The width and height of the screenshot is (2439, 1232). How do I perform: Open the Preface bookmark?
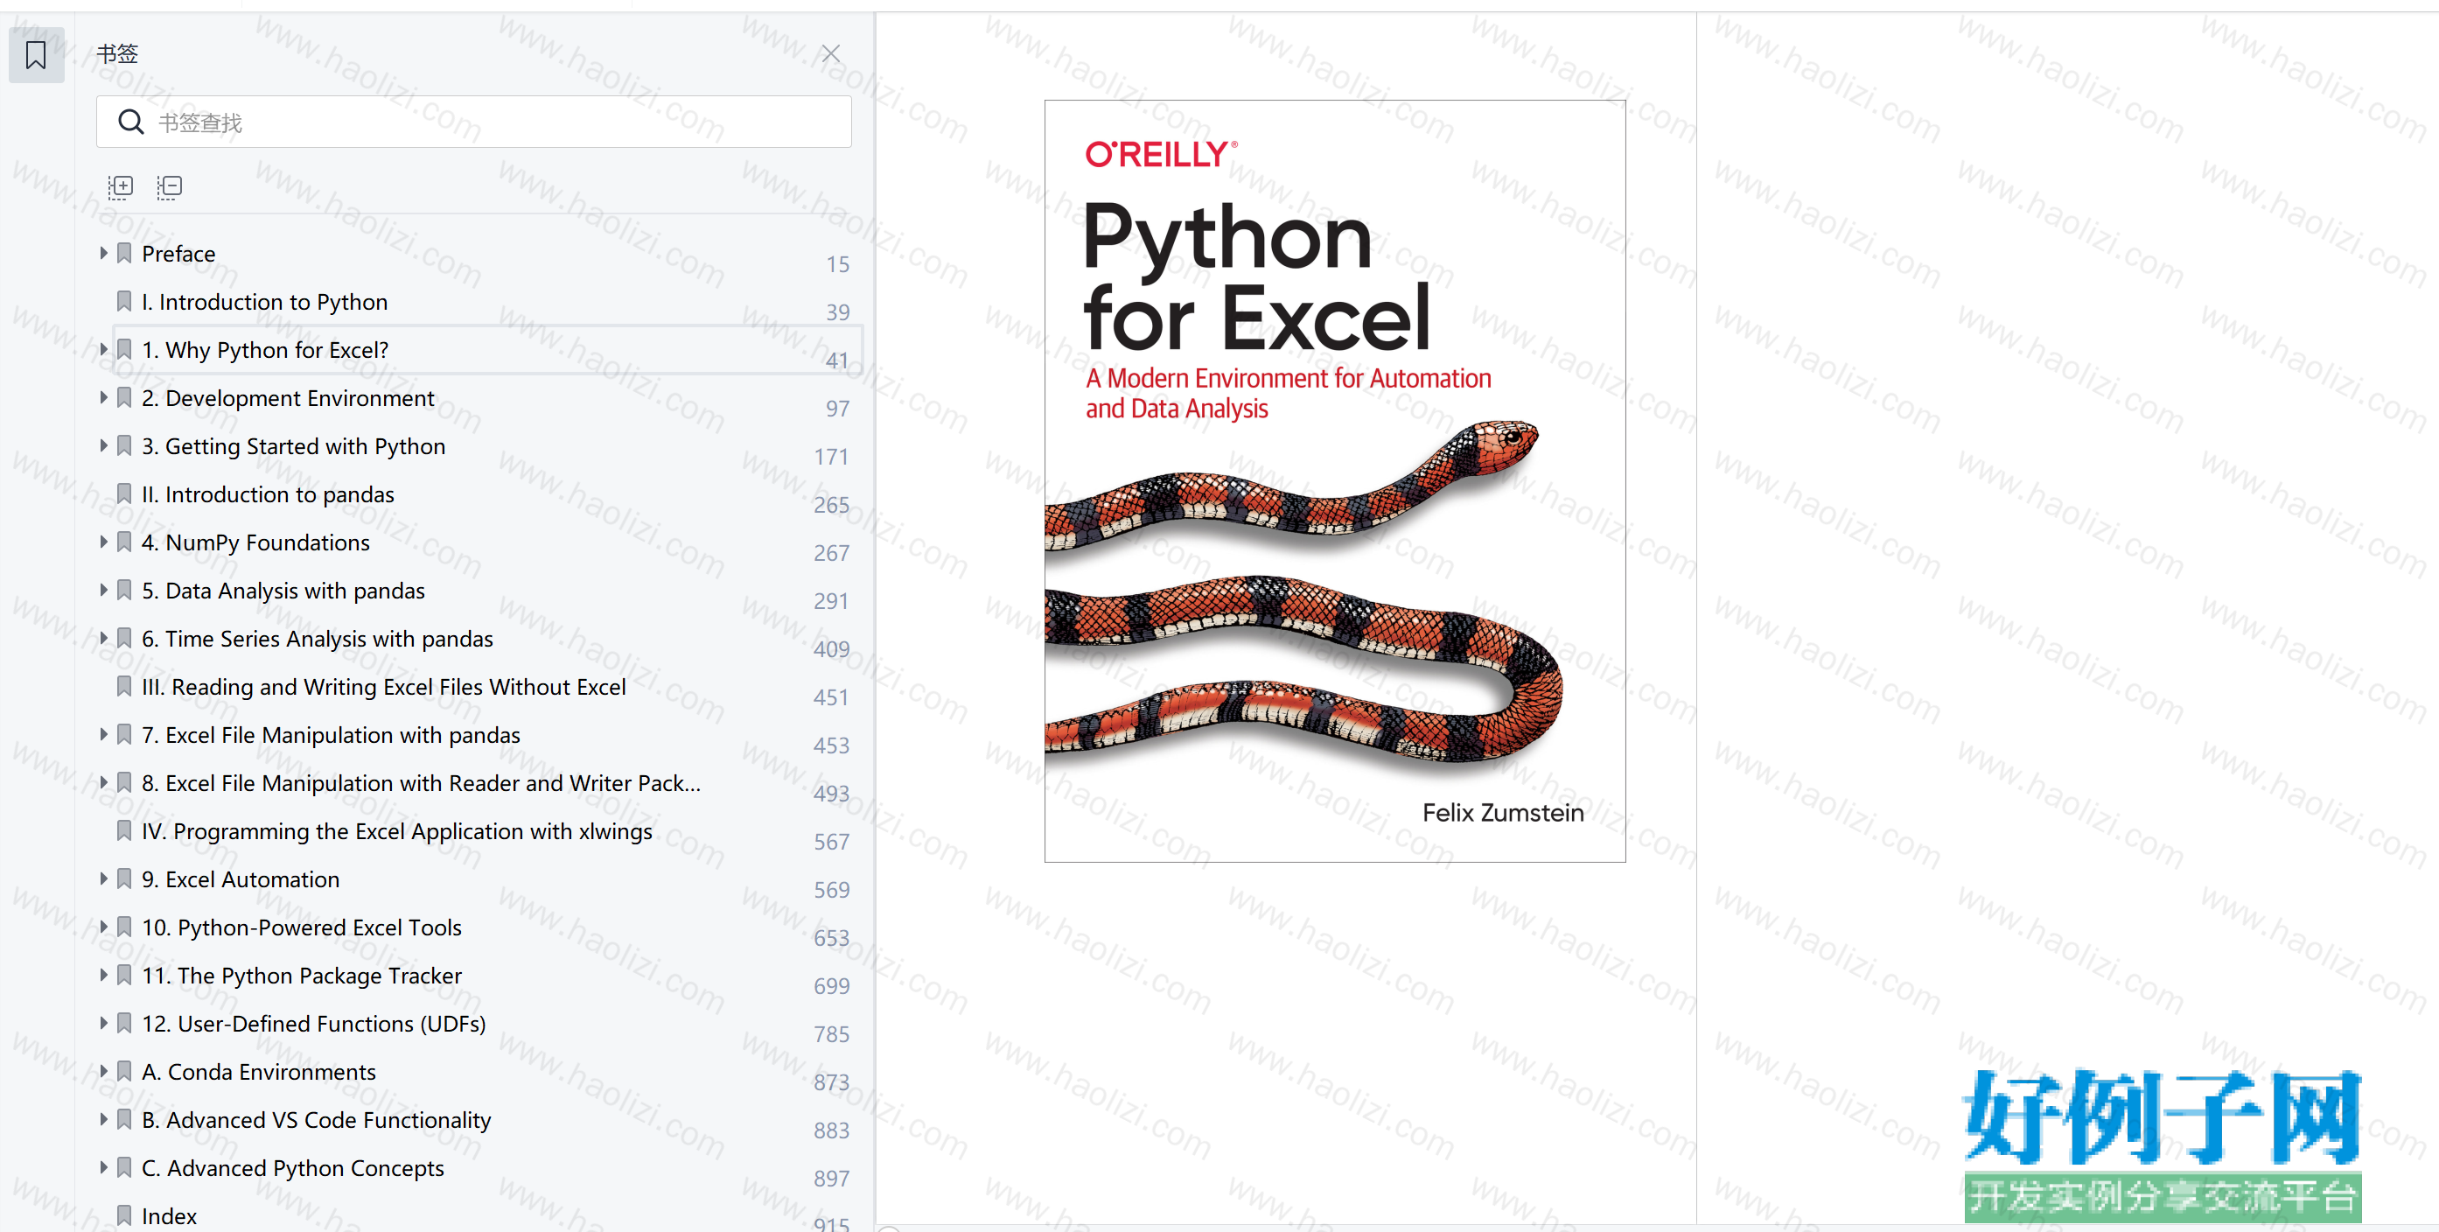click(x=178, y=254)
